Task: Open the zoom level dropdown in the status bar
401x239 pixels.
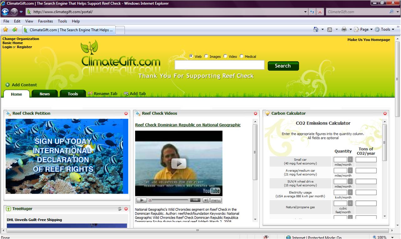Action: click(x=393, y=237)
